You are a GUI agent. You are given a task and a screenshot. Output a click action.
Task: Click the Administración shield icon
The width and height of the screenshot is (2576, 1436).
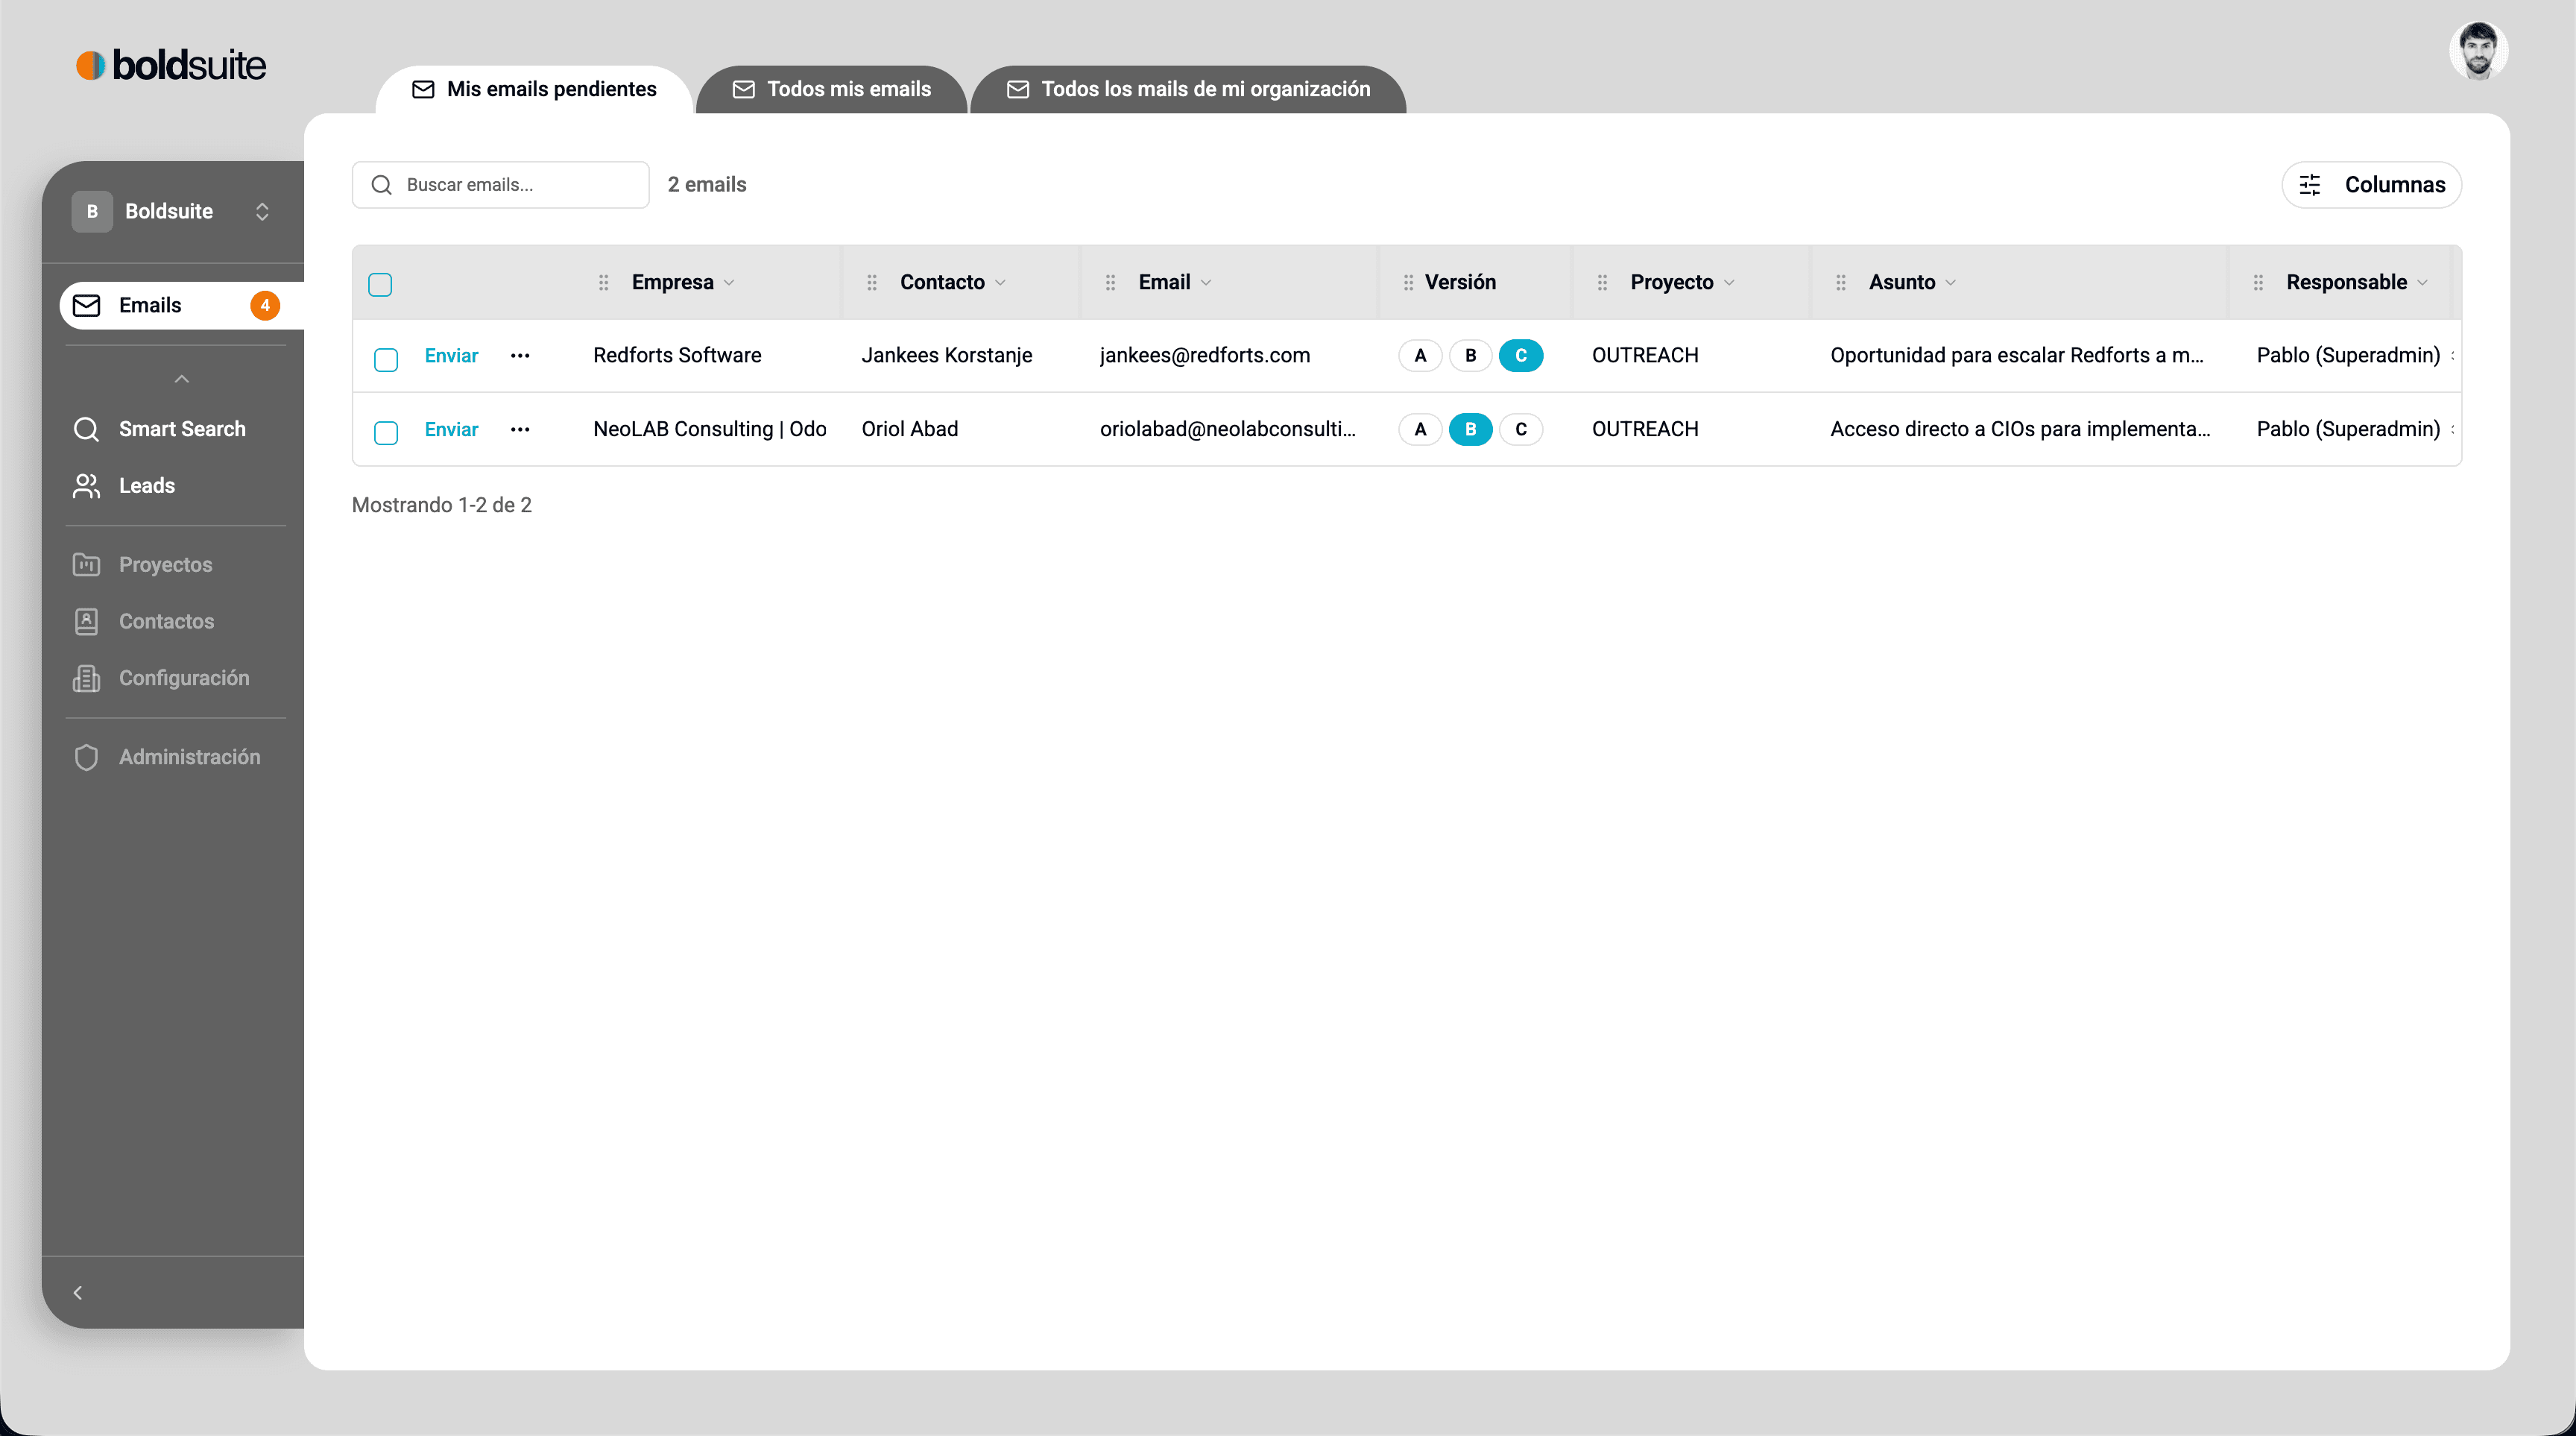tap(87, 757)
